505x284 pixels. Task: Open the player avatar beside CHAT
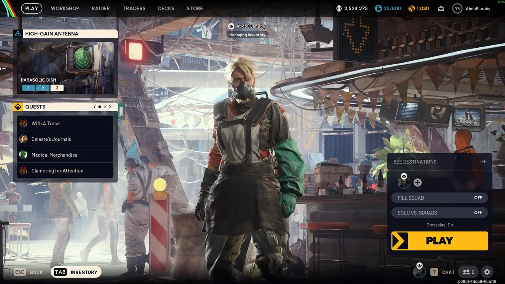(x=419, y=272)
